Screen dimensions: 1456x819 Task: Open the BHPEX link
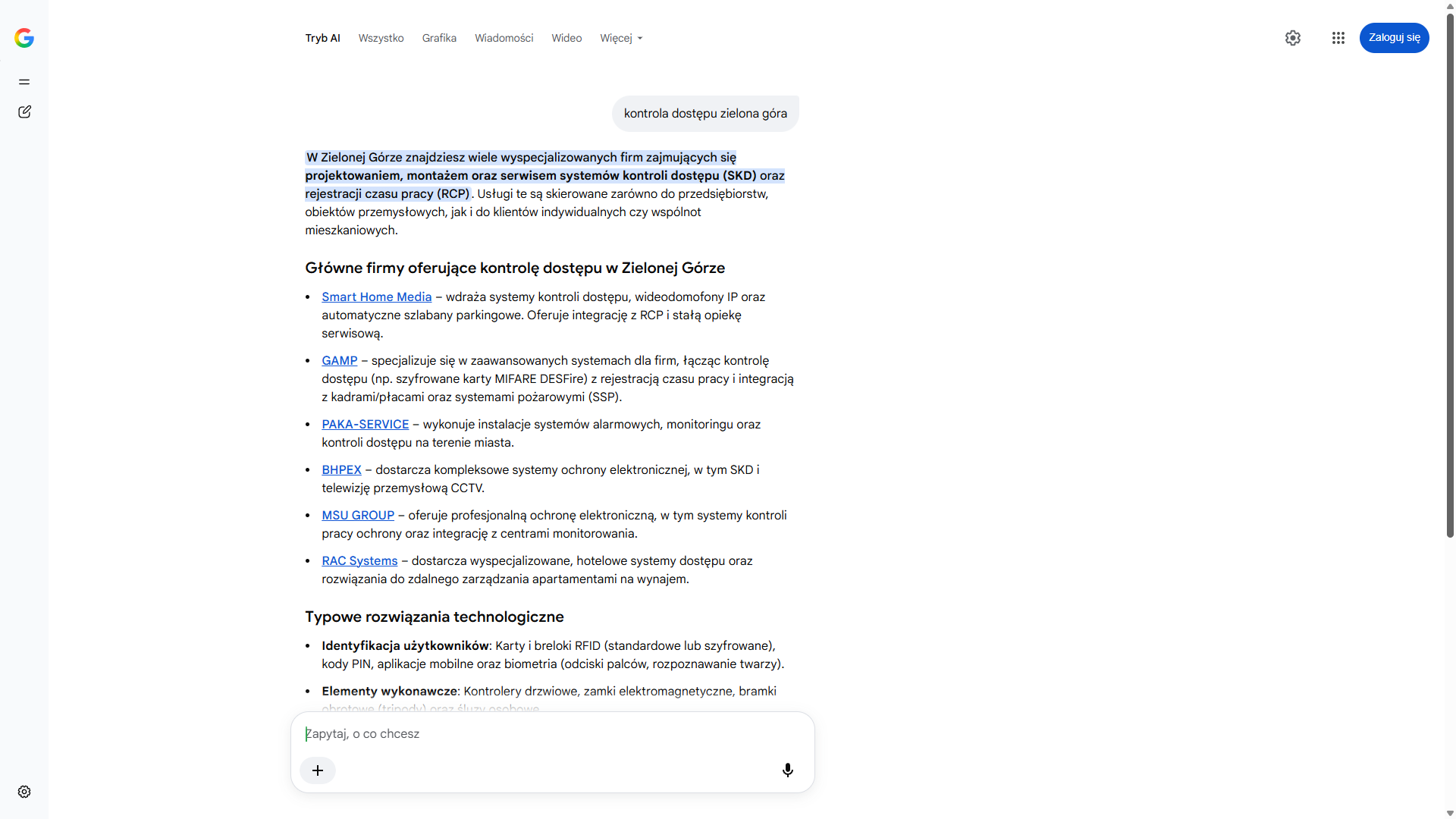point(341,470)
